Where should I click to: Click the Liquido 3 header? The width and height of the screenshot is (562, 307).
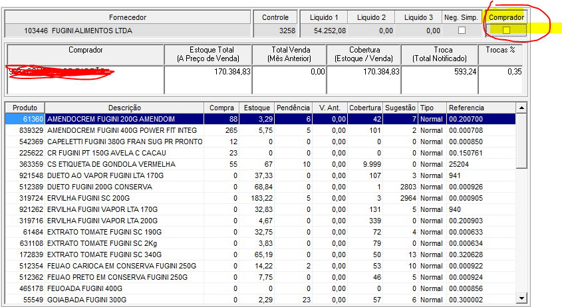pos(418,17)
